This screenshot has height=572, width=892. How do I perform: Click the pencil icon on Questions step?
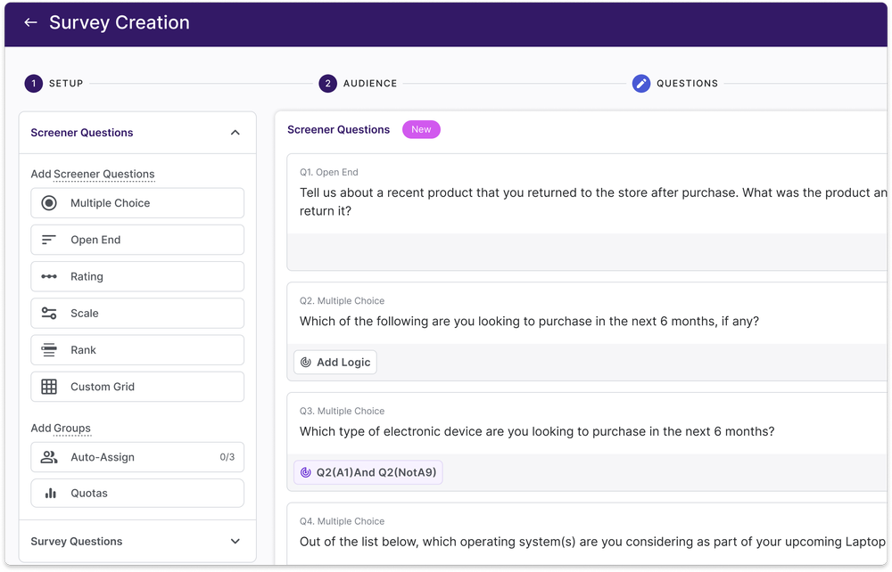coord(641,84)
